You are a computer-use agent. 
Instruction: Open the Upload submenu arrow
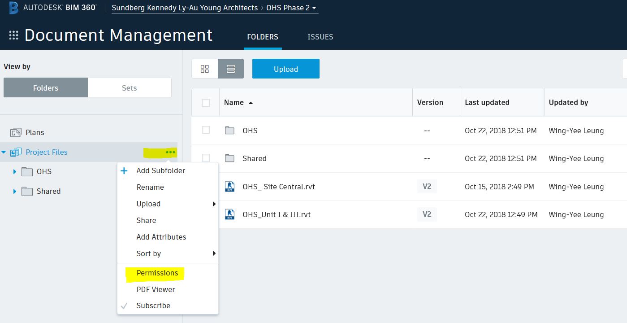(x=214, y=204)
